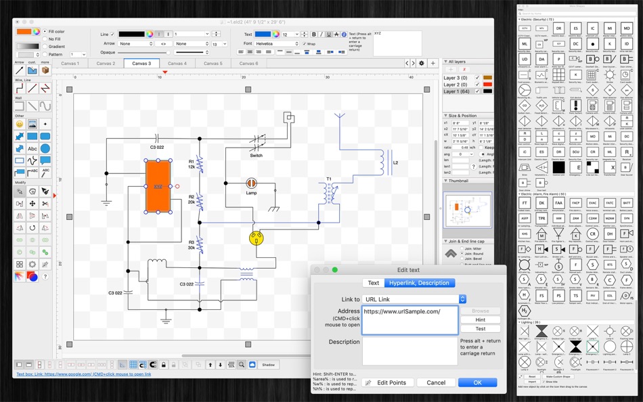
Task: Toggle the Wrap text checkbox
Action: 305,43
